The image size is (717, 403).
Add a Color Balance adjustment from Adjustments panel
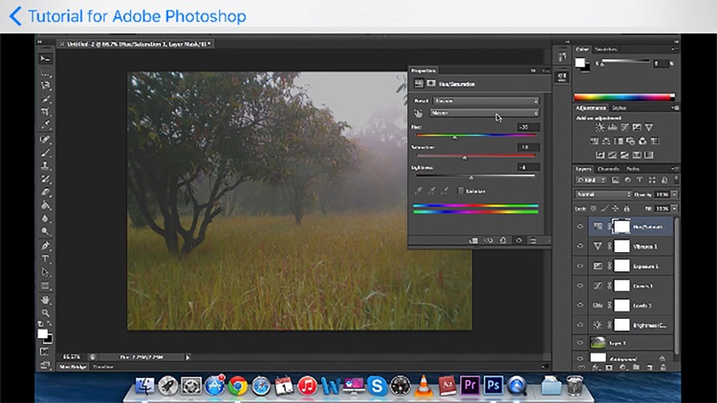click(x=606, y=141)
